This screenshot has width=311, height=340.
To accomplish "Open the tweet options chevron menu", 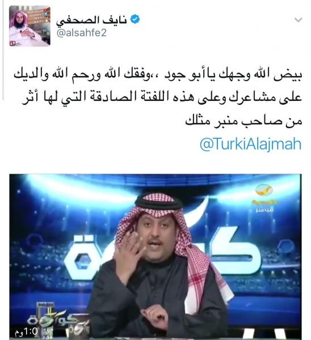I will pos(299,20).
